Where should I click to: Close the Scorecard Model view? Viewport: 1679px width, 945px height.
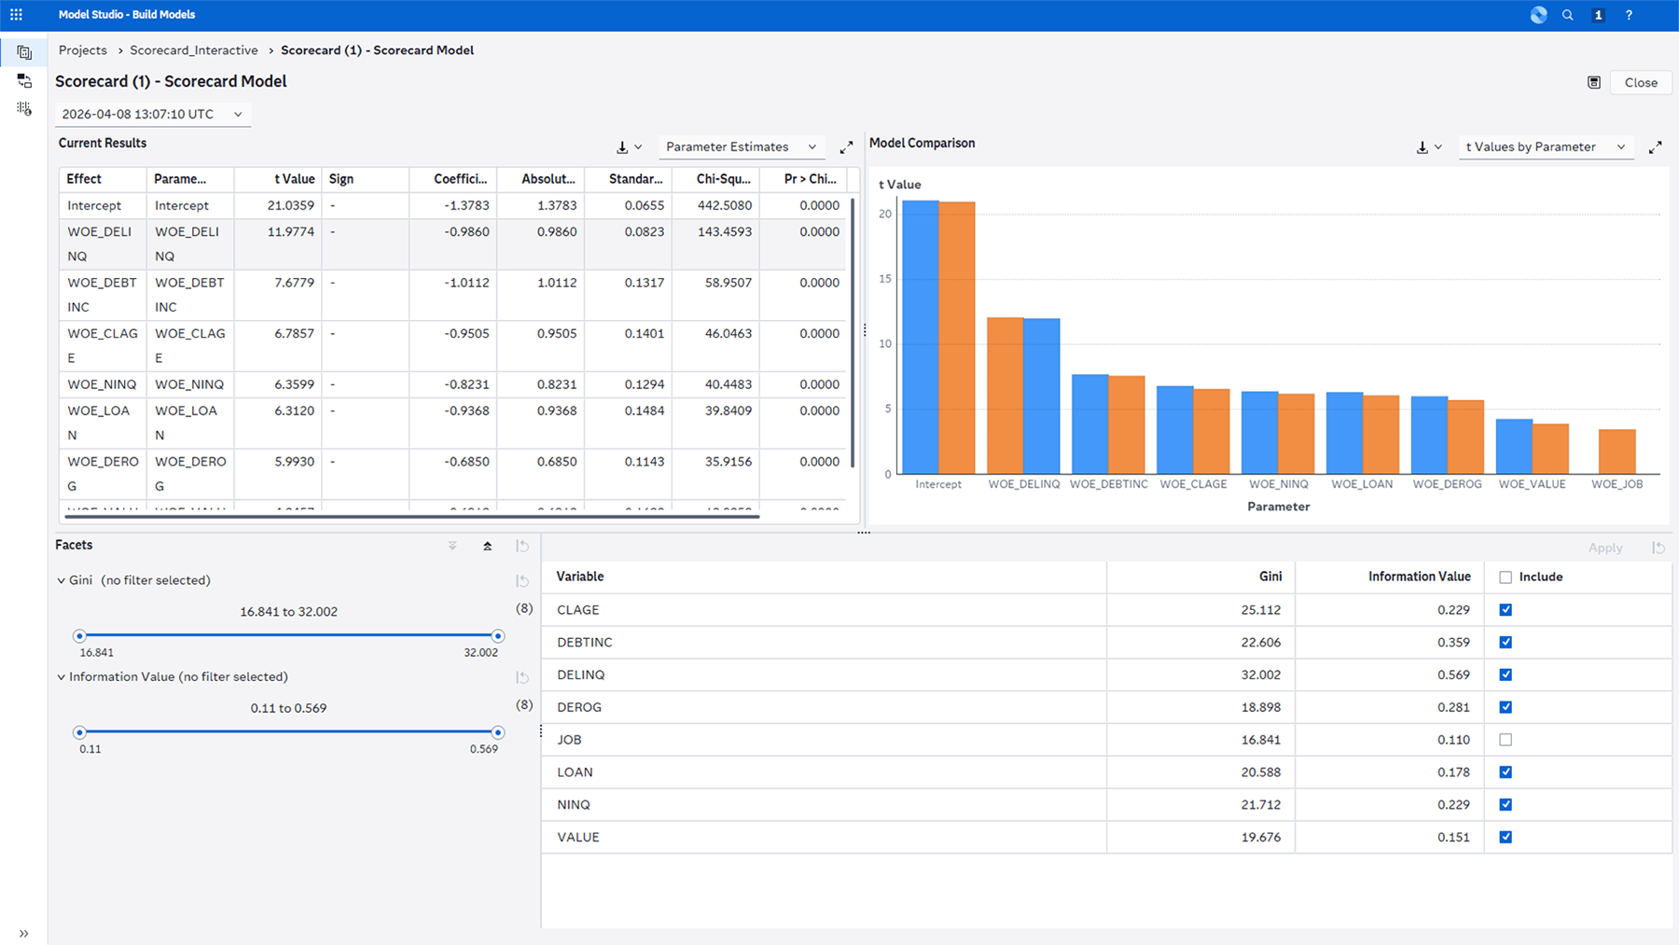click(1640, 82)
